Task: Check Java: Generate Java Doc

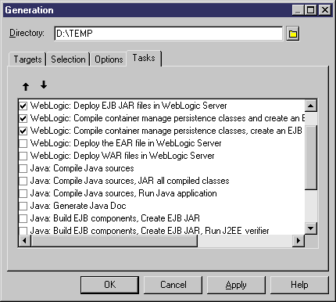Action: (x=23, y=206)
